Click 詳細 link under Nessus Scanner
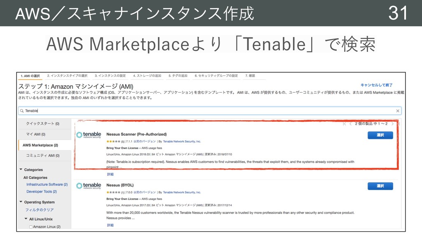The image size is (422, 237). [x=110, y=174]
